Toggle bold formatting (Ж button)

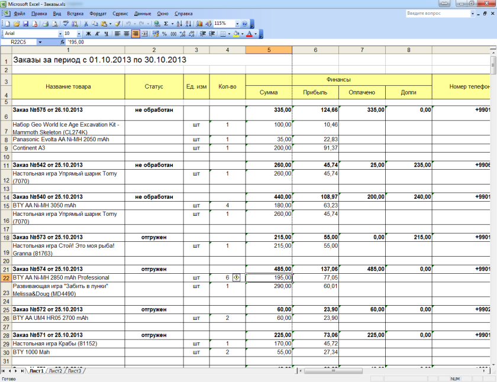coord(88,34)
